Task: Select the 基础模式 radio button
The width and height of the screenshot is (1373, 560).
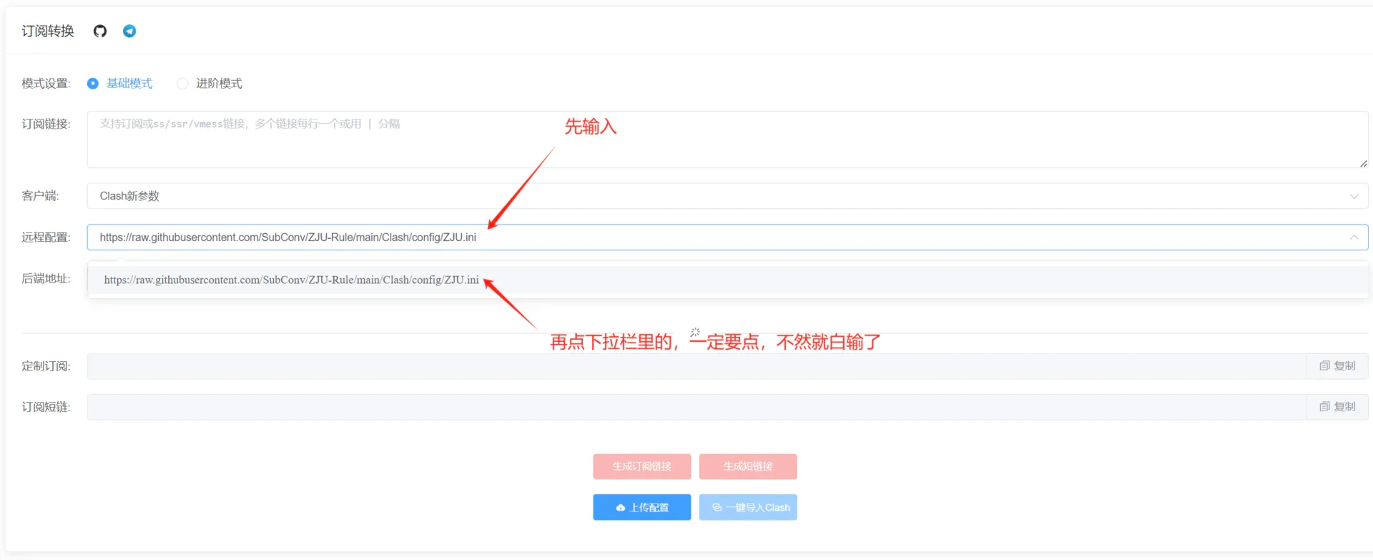Action: [x=93, y=84]
